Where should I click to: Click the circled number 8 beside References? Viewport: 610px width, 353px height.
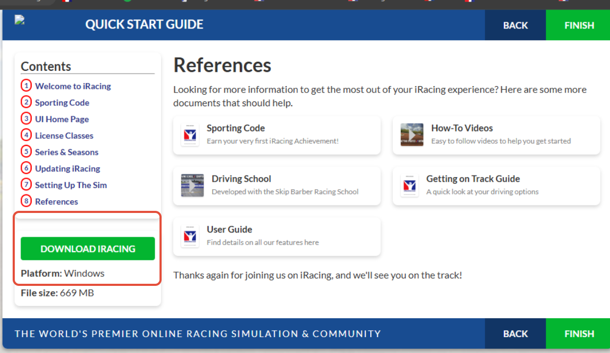click(x=26, y=201)
